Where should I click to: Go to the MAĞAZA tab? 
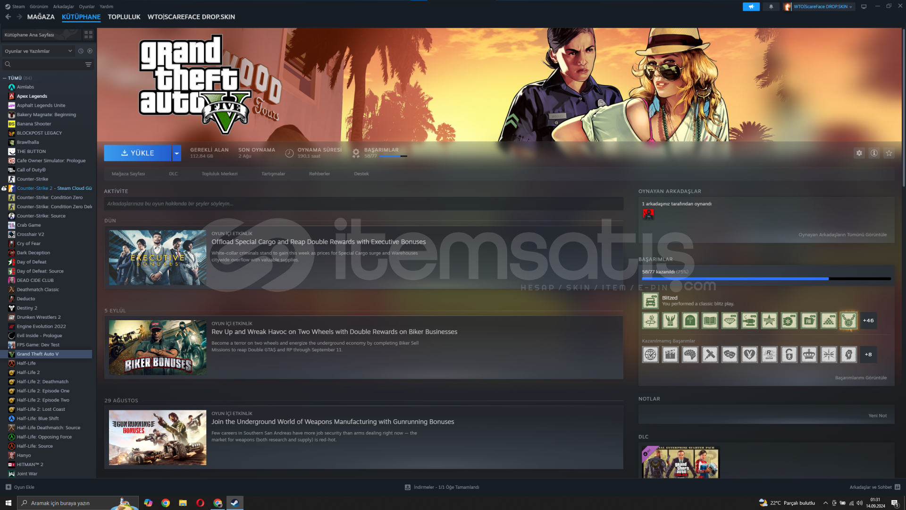(41, 17)
